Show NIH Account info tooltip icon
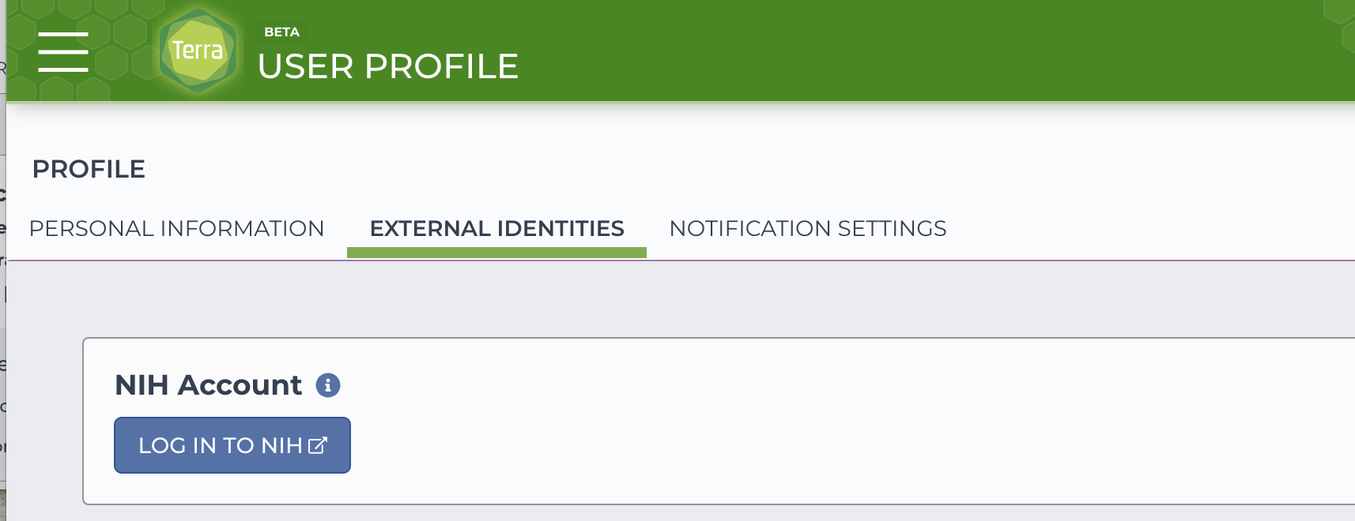1355x521 pixels. point(328,385)
